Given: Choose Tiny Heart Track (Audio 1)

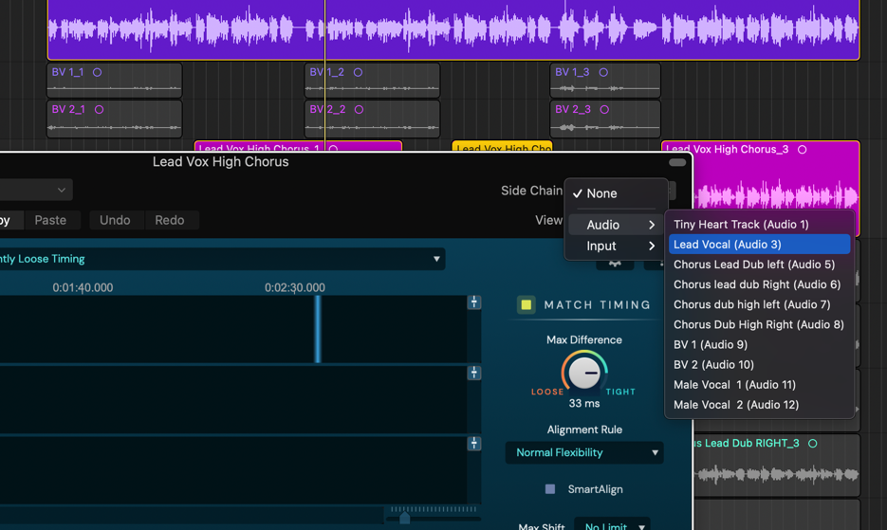Looking at the screenshot, I should (741, 225).
